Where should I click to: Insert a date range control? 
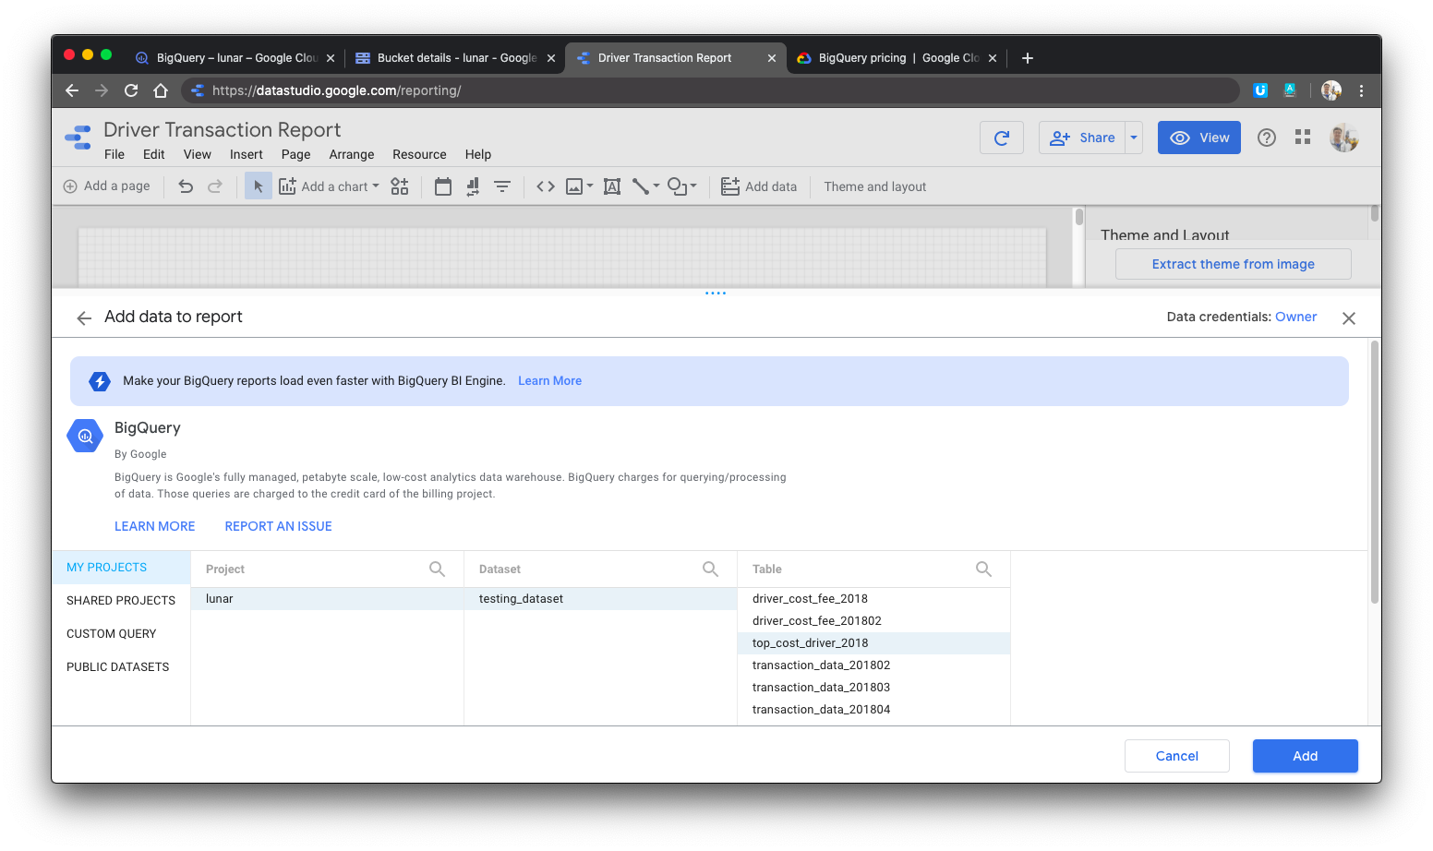pyautogui.click(x=442, y=186)
